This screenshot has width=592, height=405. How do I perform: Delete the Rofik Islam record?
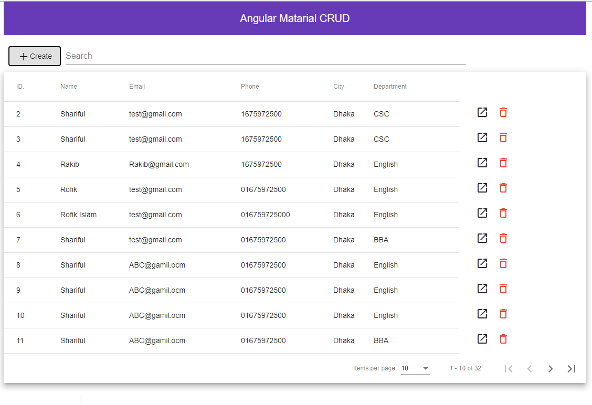pos(503,213)
